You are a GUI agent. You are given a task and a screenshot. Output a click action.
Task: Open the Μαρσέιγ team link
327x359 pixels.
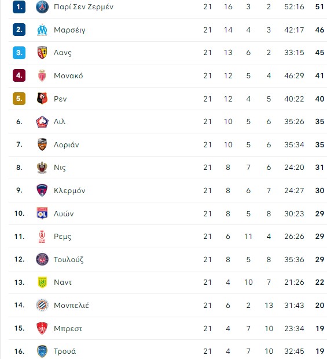coord(69,30)
